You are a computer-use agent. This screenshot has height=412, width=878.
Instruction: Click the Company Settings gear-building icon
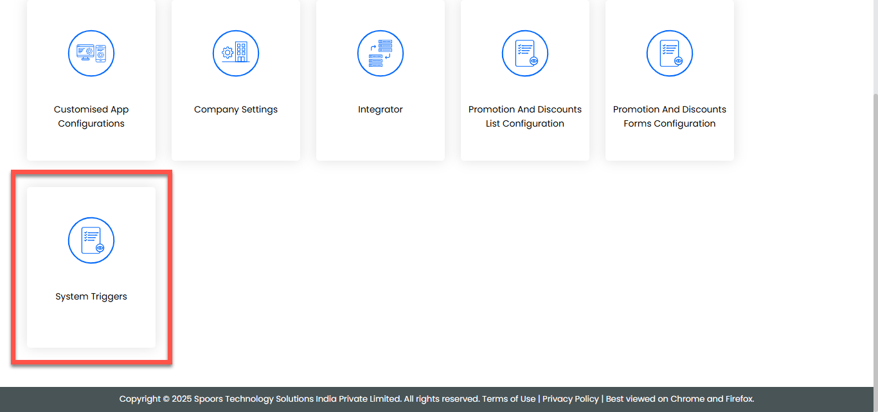pos(236,53)
